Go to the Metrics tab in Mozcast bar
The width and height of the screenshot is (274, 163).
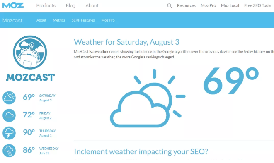(59, 20)
